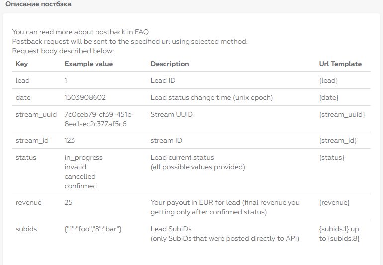The image size is (383, 265).
Task: Click the "in_progress" status value
Action: pos(84,158)
